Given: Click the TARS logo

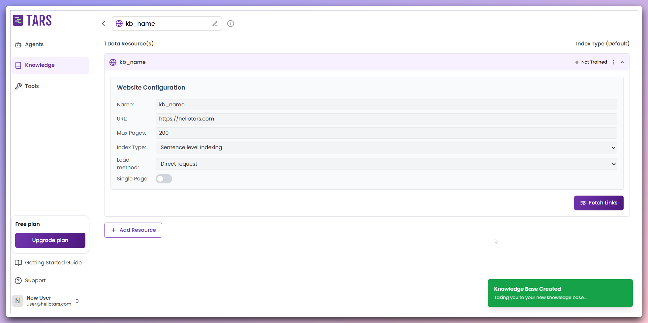Looking at the screenshot, I should 32,20.
